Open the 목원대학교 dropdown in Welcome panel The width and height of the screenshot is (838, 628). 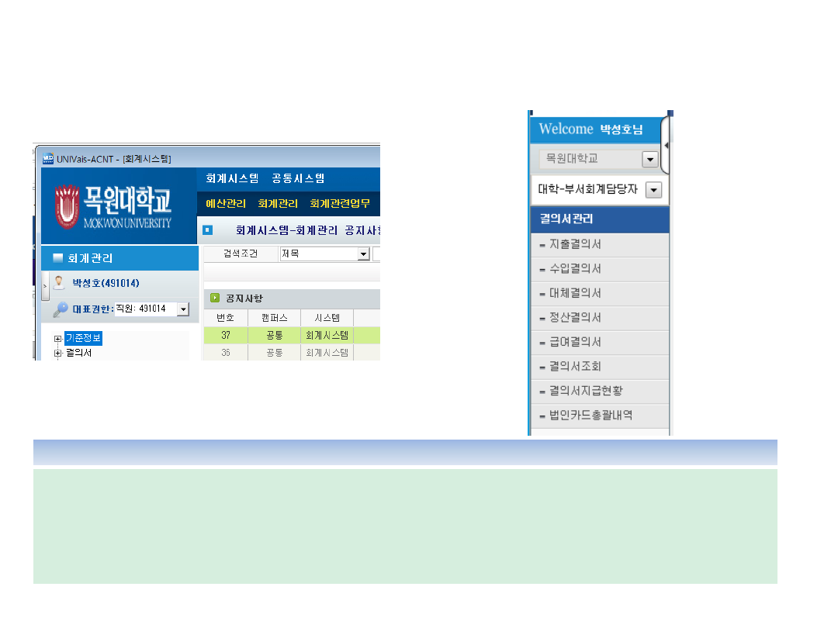coord(650,159)
